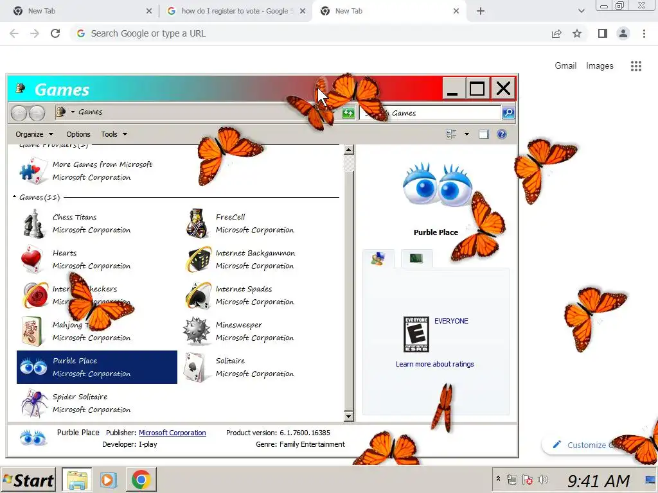Screen dimensions: 658x493
Task: Click the change view icon in the toolbar
Action: tap(451, 134)
